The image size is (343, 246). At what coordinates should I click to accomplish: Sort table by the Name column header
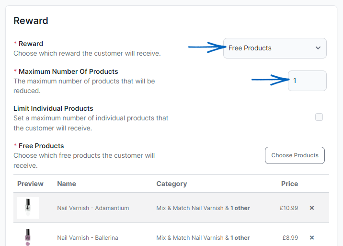[x=67, y=184]
